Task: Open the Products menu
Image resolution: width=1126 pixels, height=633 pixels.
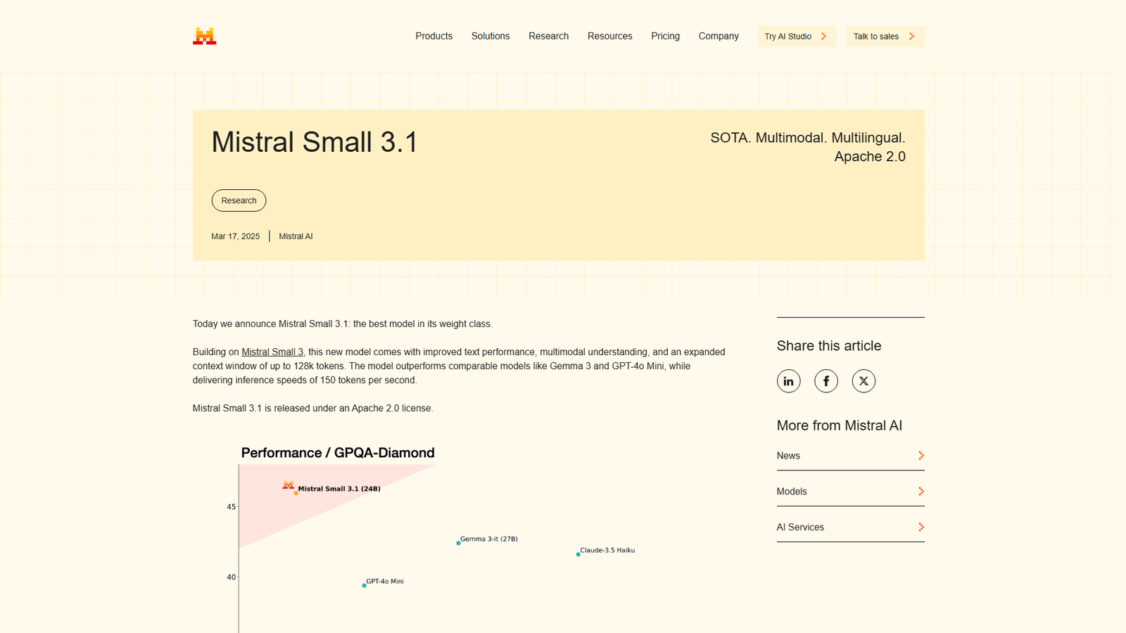Action: coord(434,36)
